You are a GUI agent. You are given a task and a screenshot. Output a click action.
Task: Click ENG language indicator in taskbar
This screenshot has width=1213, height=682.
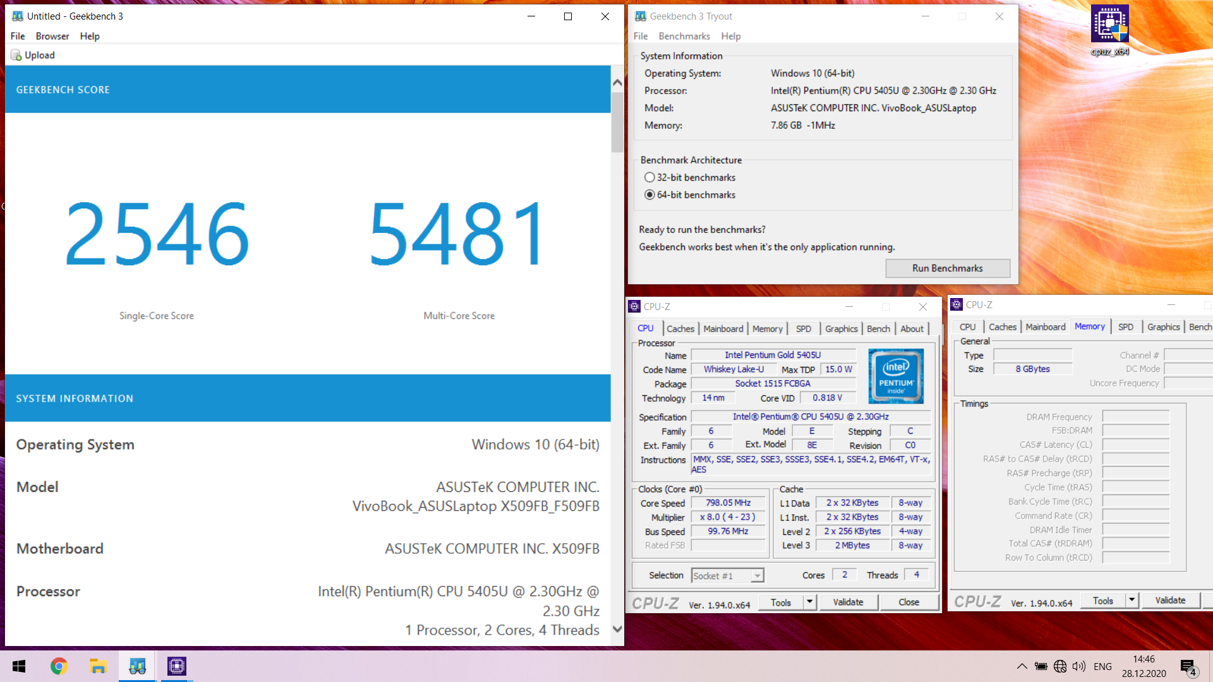(1102, 666)
